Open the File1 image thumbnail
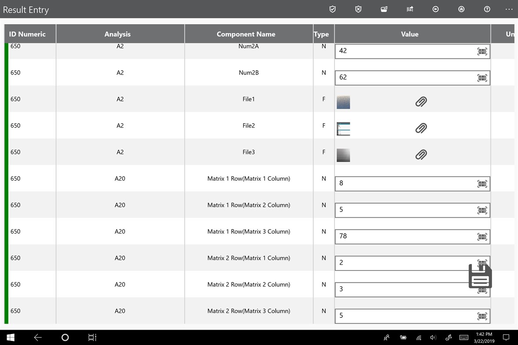518x345 pixels. point(343,102)
